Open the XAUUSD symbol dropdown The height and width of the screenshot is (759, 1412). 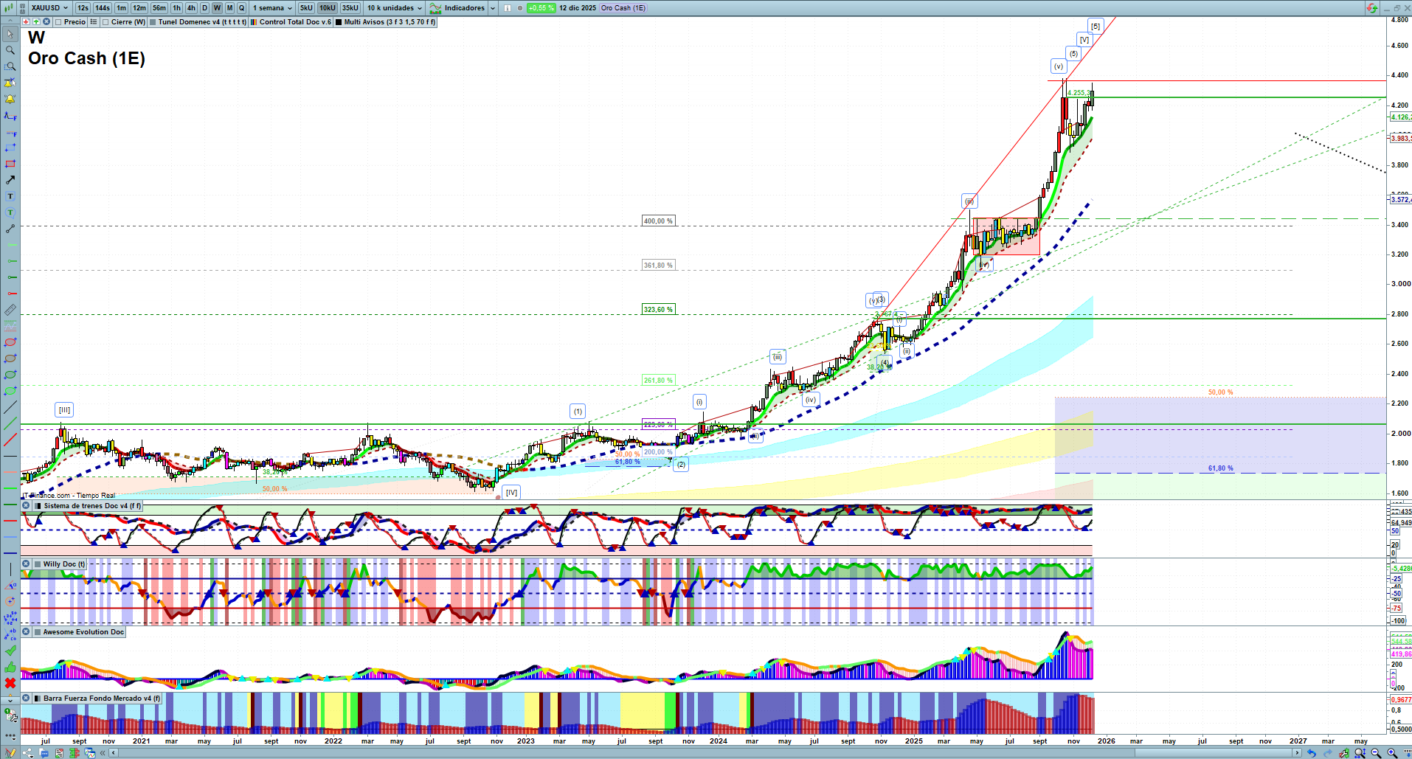click(49, 8)
